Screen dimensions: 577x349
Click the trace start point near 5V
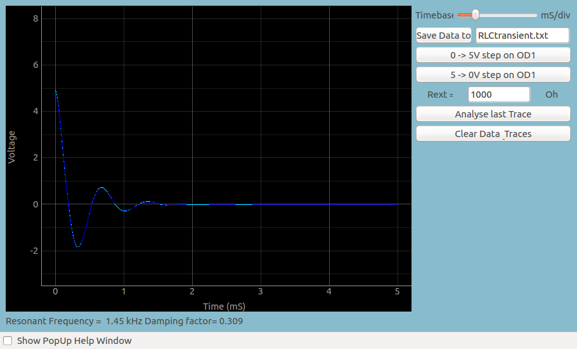coord(56,91)
